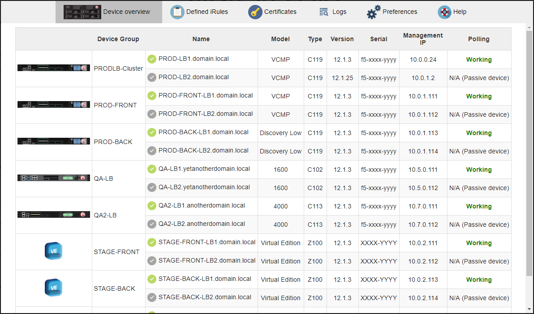The image size is (534, 314).
Task: Click the Help lifebuoy icon
Action: [x=444, y=12]
